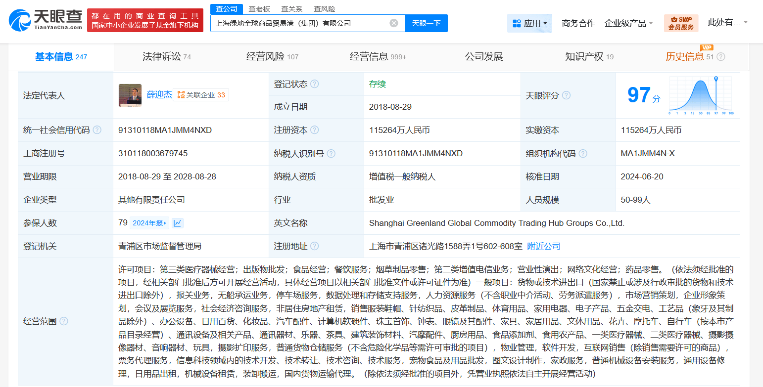Image resolution: width=763 pixels, height=387 pixels.
Task: Open help icon next to 统一社会信用代码
Action: (97, 130)
